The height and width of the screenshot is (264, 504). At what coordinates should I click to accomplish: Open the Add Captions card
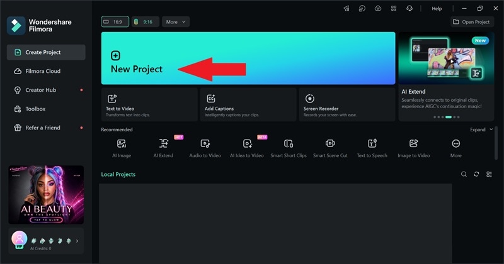(248, 104)
